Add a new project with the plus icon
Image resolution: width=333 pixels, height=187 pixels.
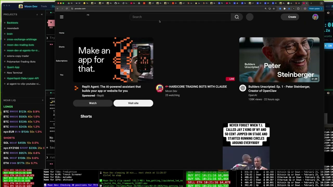point(37,15)
